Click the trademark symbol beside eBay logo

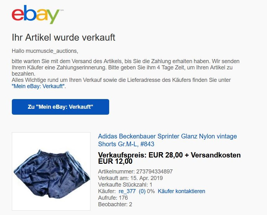tap(62, 10)
